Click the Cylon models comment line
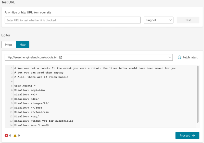 (x=41, y=77)
